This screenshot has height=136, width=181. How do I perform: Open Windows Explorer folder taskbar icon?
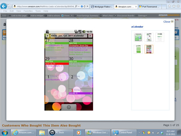tap(42, 133)
